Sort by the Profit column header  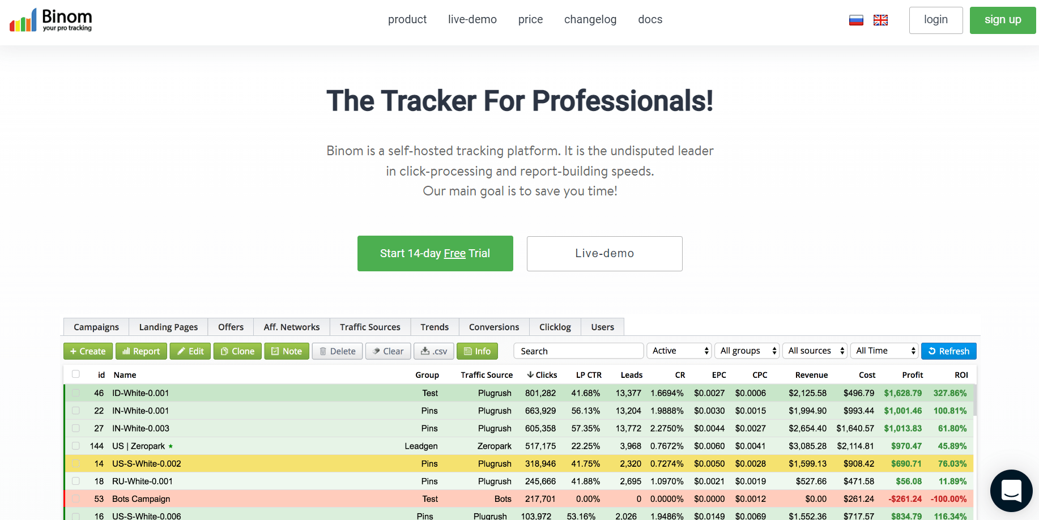(913, 375)
